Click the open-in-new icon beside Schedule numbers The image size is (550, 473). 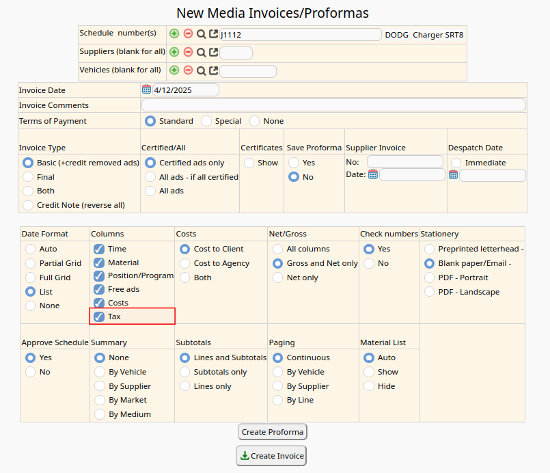tap(214, 33)
